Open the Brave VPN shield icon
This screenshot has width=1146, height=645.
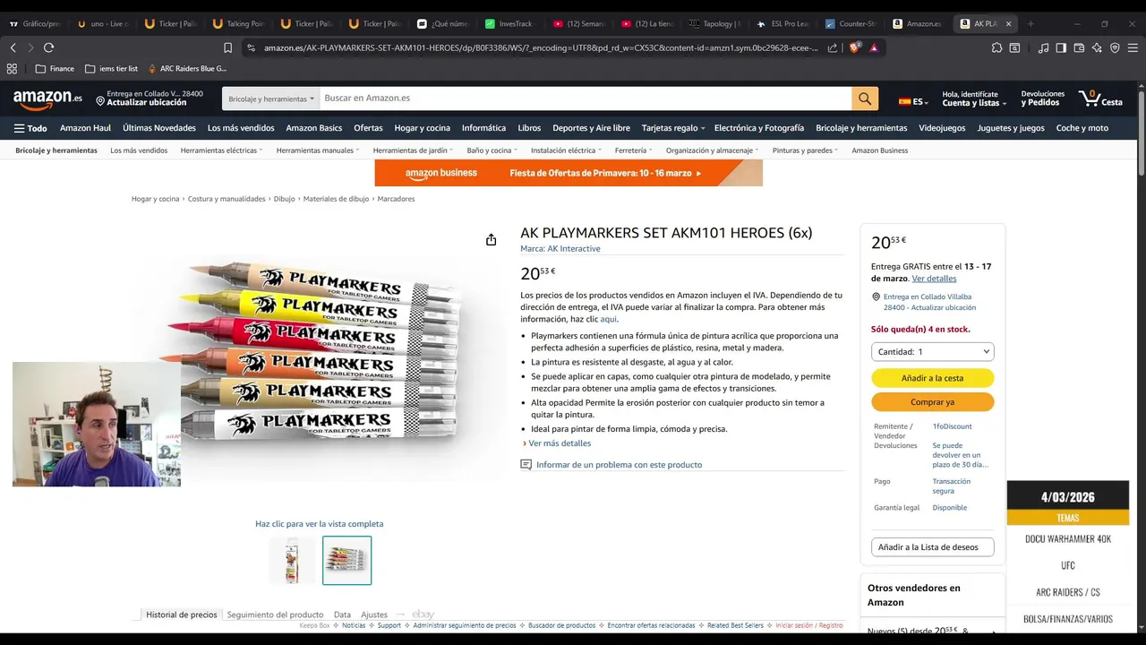(x=1115, y=47)
